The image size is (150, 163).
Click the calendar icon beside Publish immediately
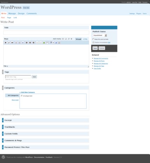93,42
